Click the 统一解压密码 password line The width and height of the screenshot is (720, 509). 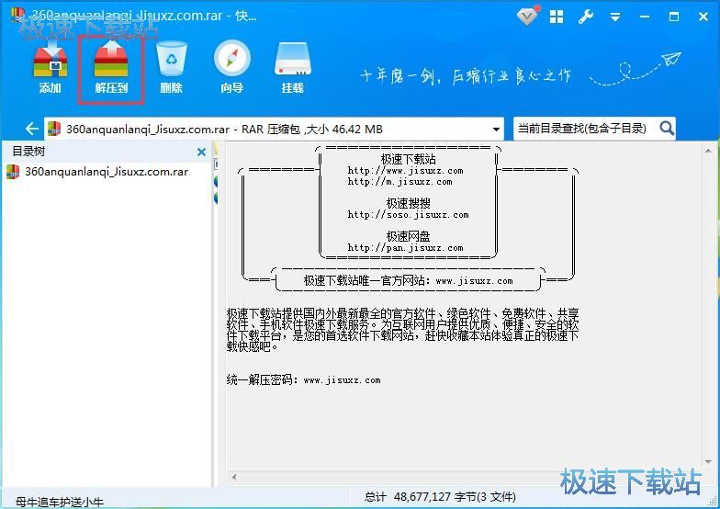303,380
